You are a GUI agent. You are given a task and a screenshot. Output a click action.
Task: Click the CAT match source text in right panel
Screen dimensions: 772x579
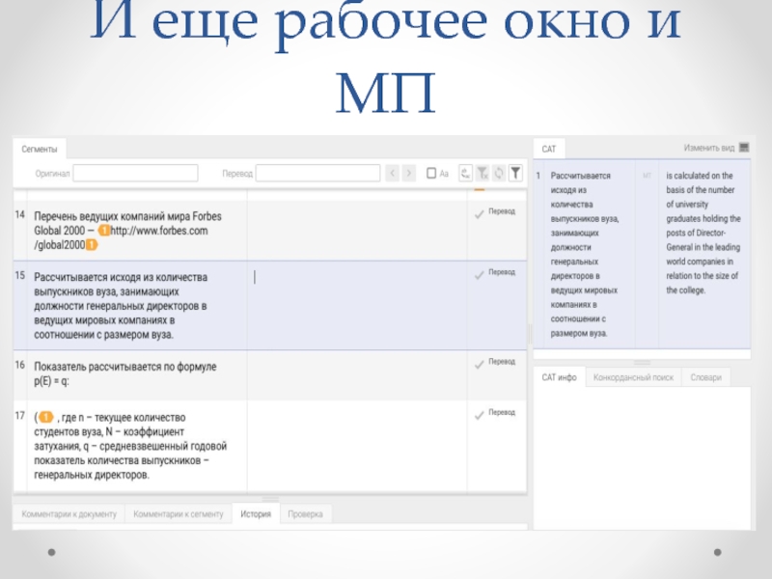click(585, 254)
